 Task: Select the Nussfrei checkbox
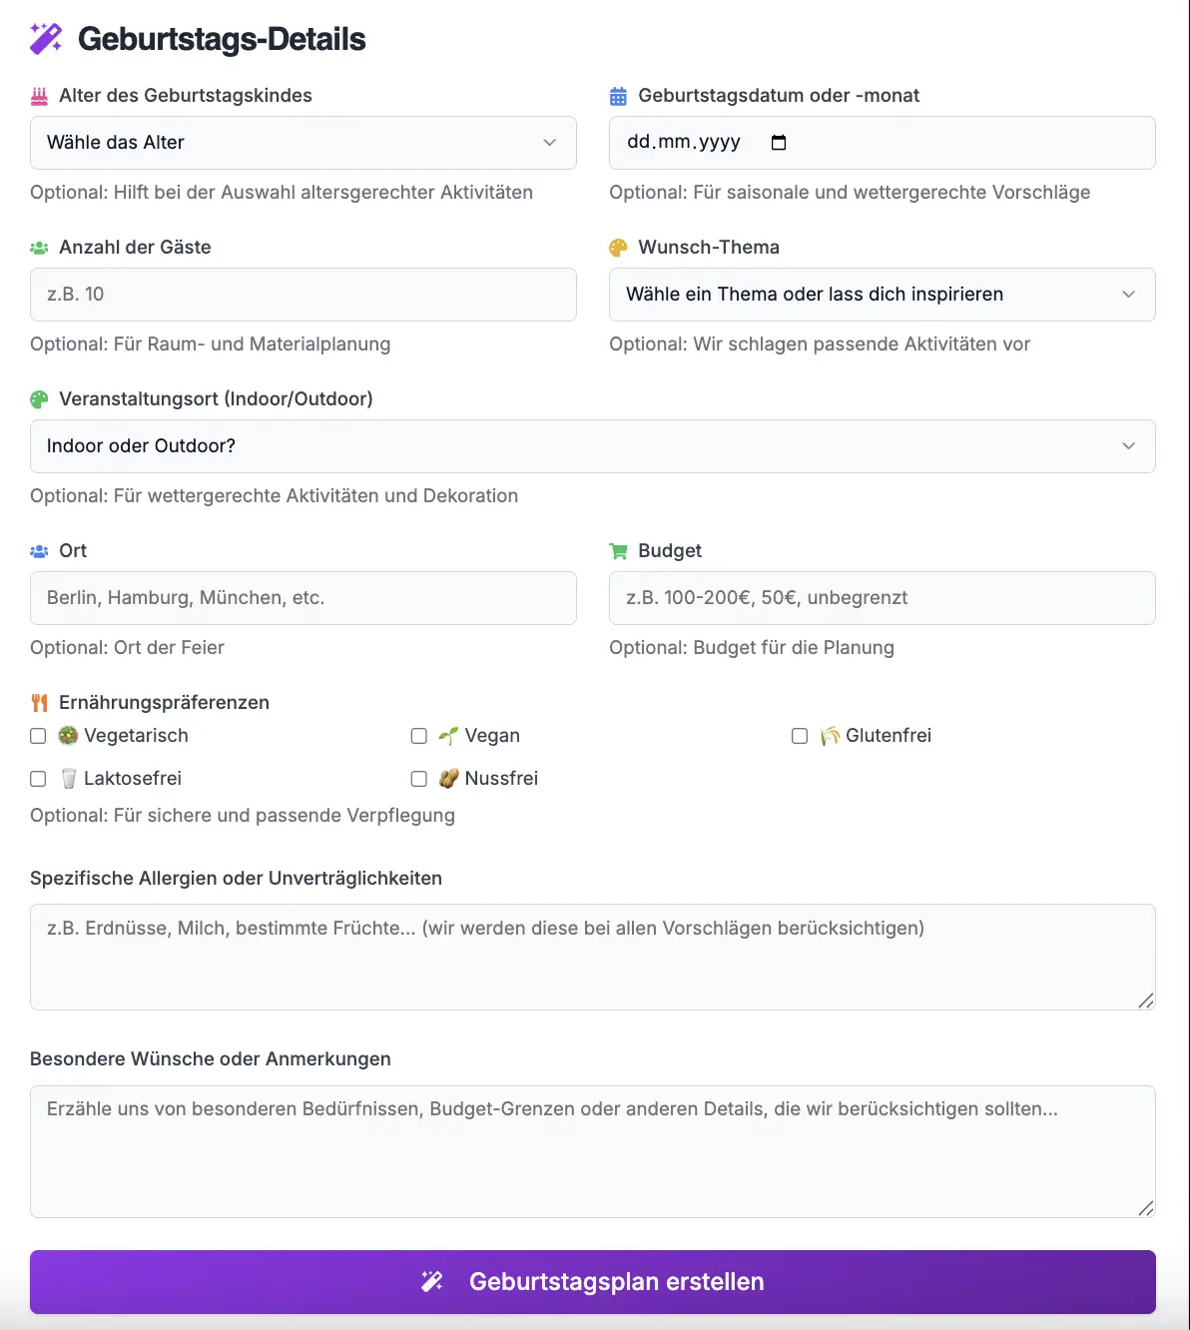click(x=419, y=779)
